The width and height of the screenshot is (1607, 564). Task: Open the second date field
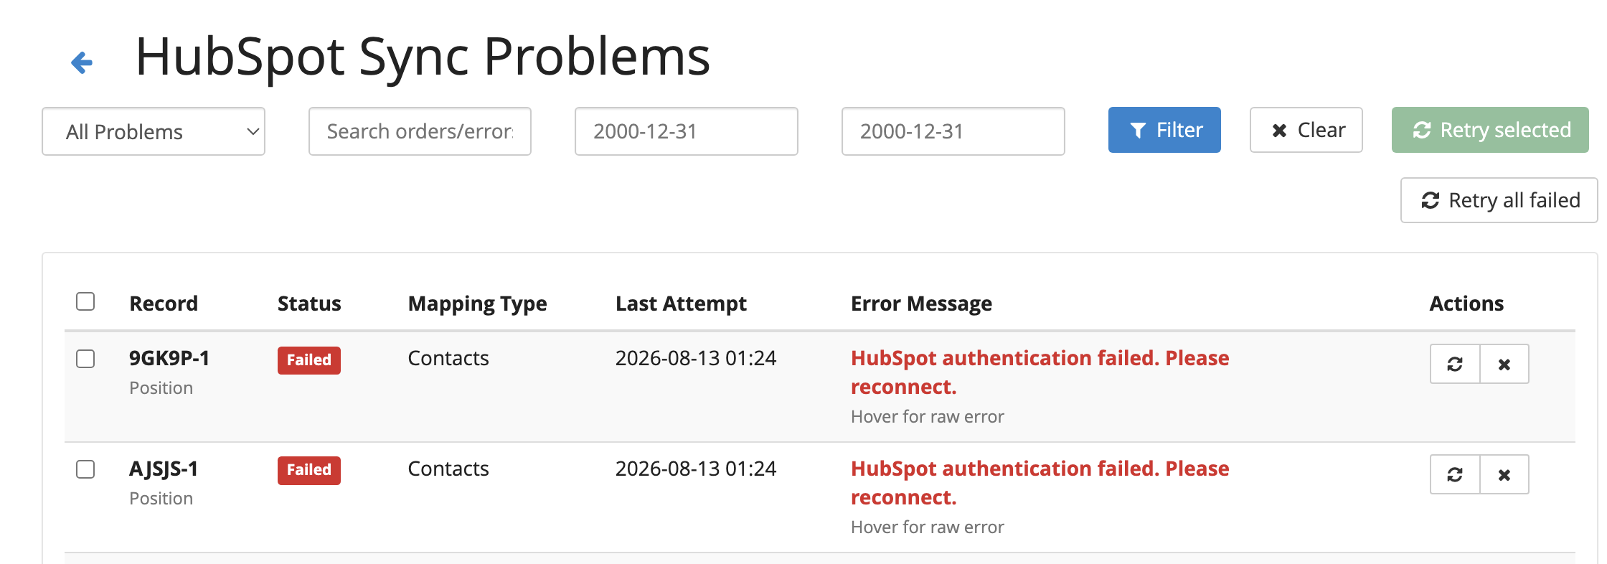coord(953,131)
